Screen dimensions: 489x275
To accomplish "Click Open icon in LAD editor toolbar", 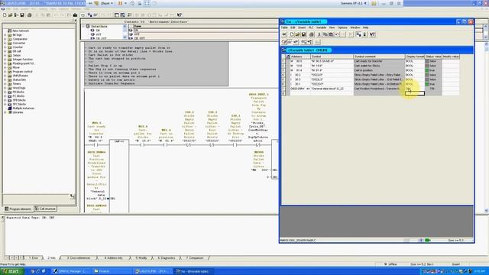I will tap(10, 15).
